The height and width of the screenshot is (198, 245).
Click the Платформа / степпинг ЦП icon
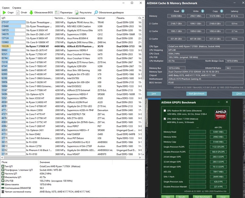pyautogui.click(x=3, y=170)
